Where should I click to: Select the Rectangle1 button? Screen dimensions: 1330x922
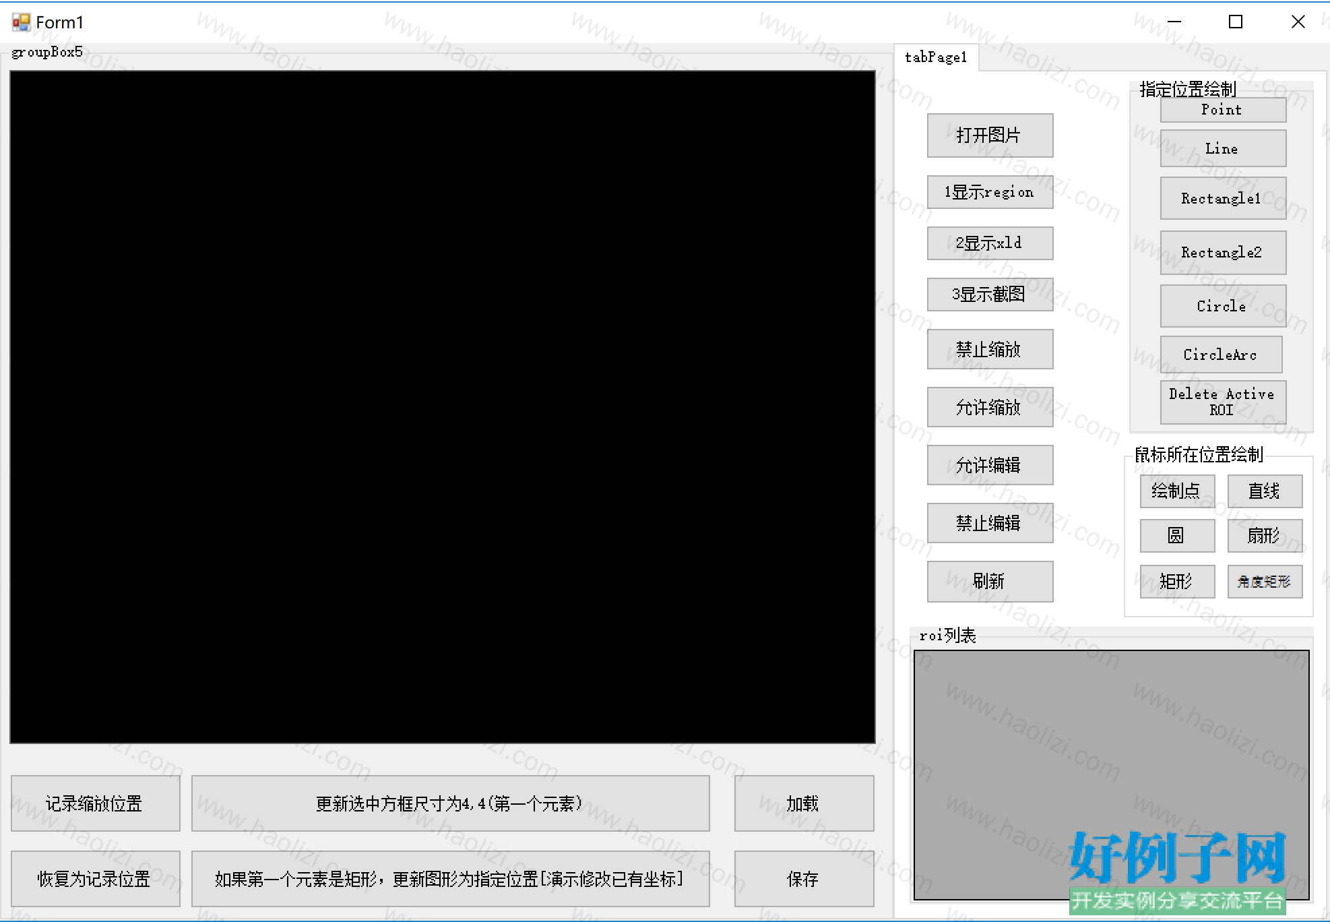1223,198
